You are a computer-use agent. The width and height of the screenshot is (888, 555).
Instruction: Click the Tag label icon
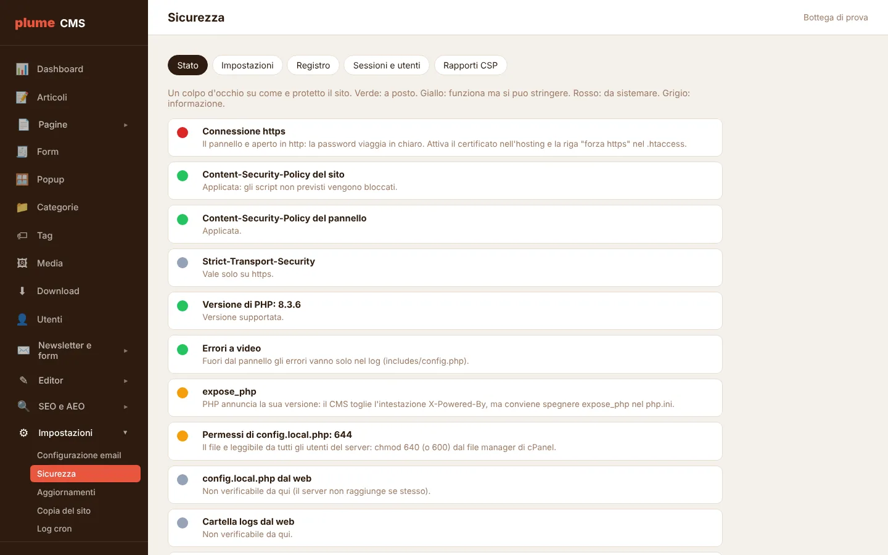(x=22, y=236)
